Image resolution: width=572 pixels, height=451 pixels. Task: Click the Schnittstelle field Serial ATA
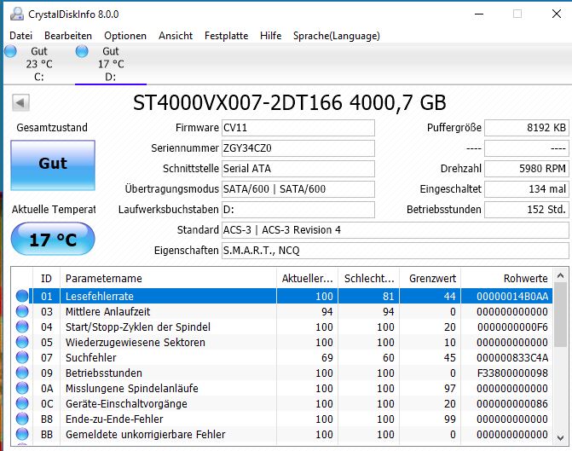point(298,169)
